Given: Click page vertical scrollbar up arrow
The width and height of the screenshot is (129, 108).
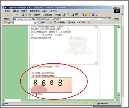Looking at the screenshot, I should 119,27.
